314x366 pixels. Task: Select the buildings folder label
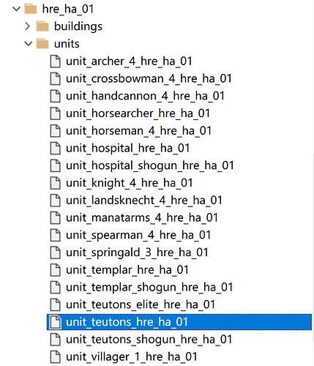point(78,26)
